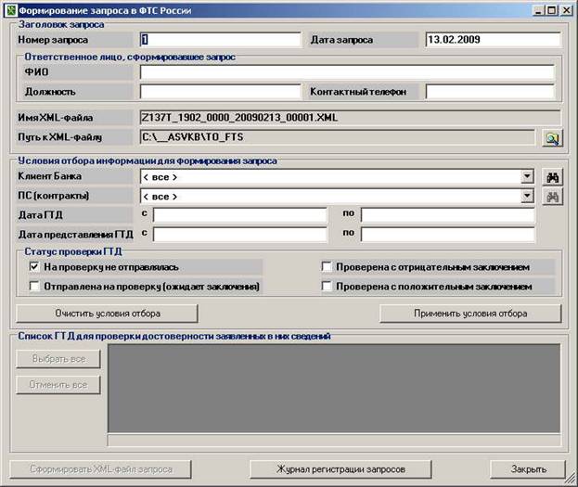Screen dimensions: 578x487
Task: Click the ФИО text field
Action: coord(347,72)
